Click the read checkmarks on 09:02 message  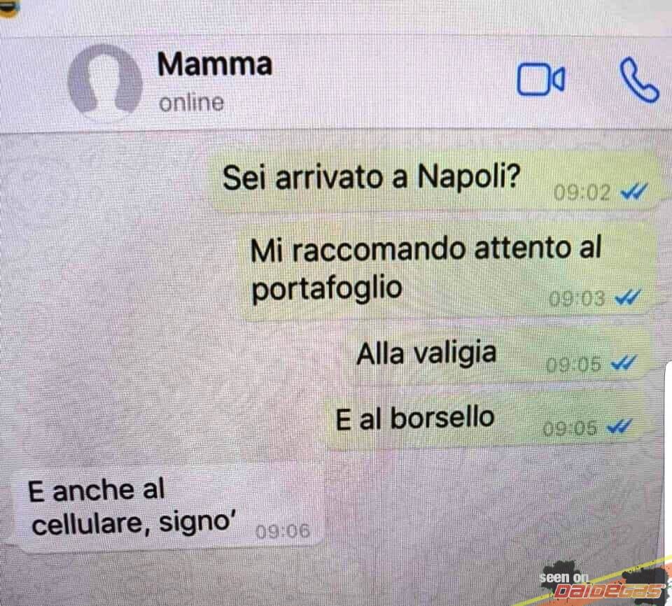[x=633, y=192]
